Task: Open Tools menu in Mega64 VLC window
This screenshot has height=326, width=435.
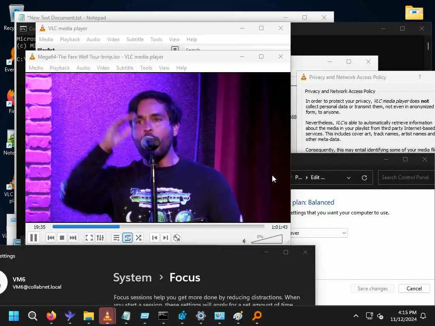Action: coord(146,68)
